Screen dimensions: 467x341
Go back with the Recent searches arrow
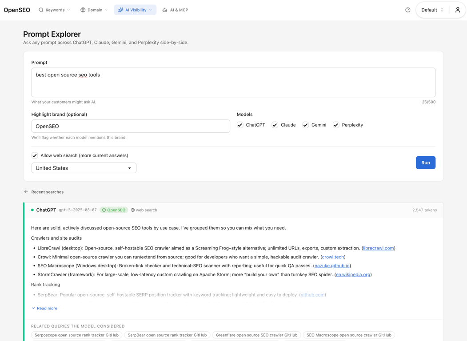coord(26,192)
